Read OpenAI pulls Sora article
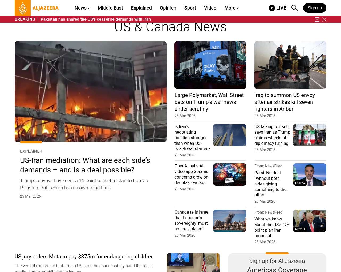The height and width of the screenshot is (272, 341). (191, 174)
